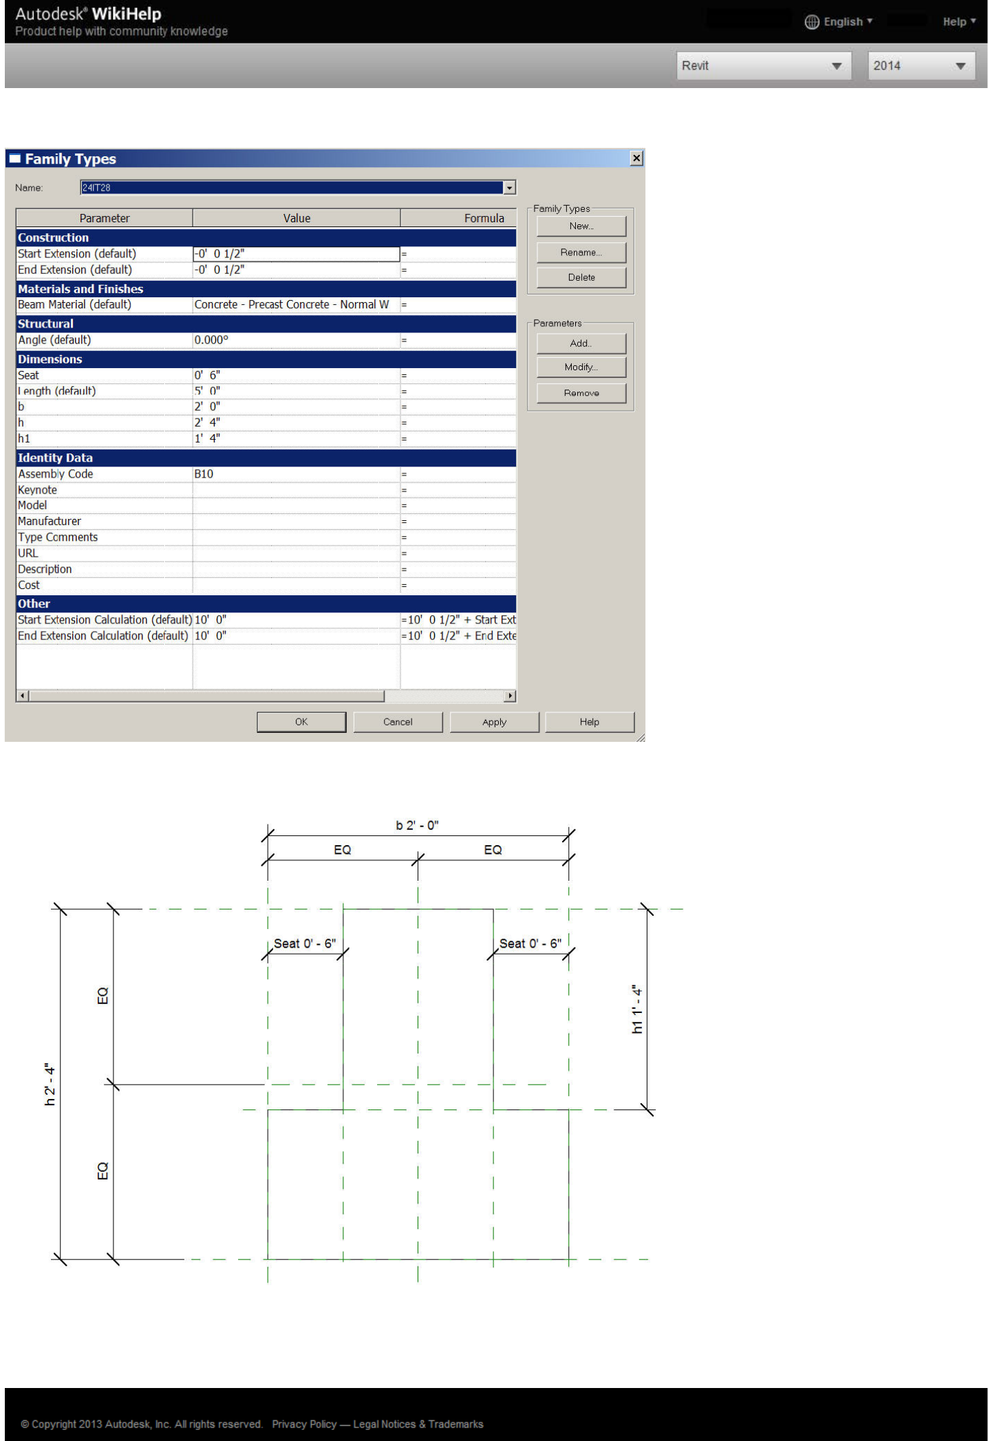This screenshot has width=988, height=1441.
Task: Select the h1 value 1' 4"
Action: [x=297, y=438]
